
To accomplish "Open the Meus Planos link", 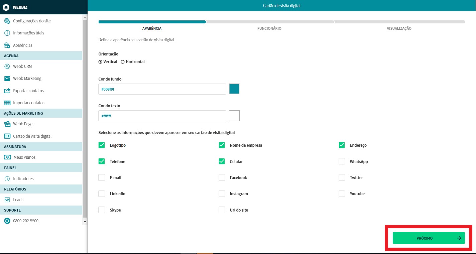I will [24, 157].
